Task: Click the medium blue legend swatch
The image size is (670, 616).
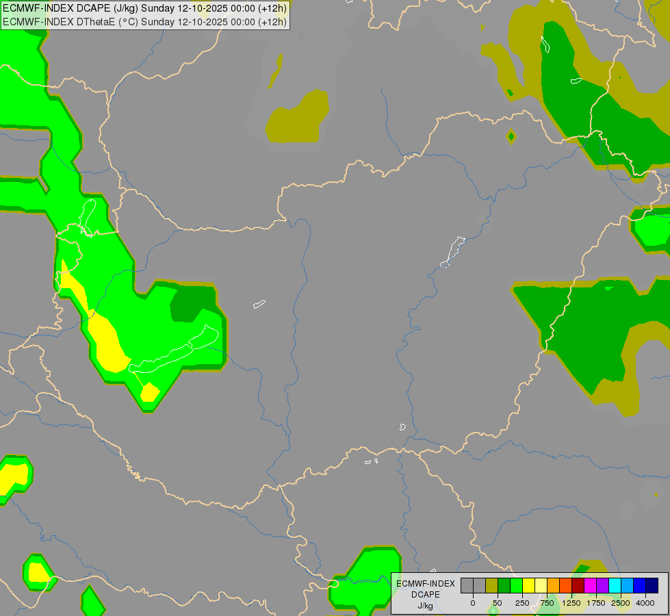Action: (640, 586)
